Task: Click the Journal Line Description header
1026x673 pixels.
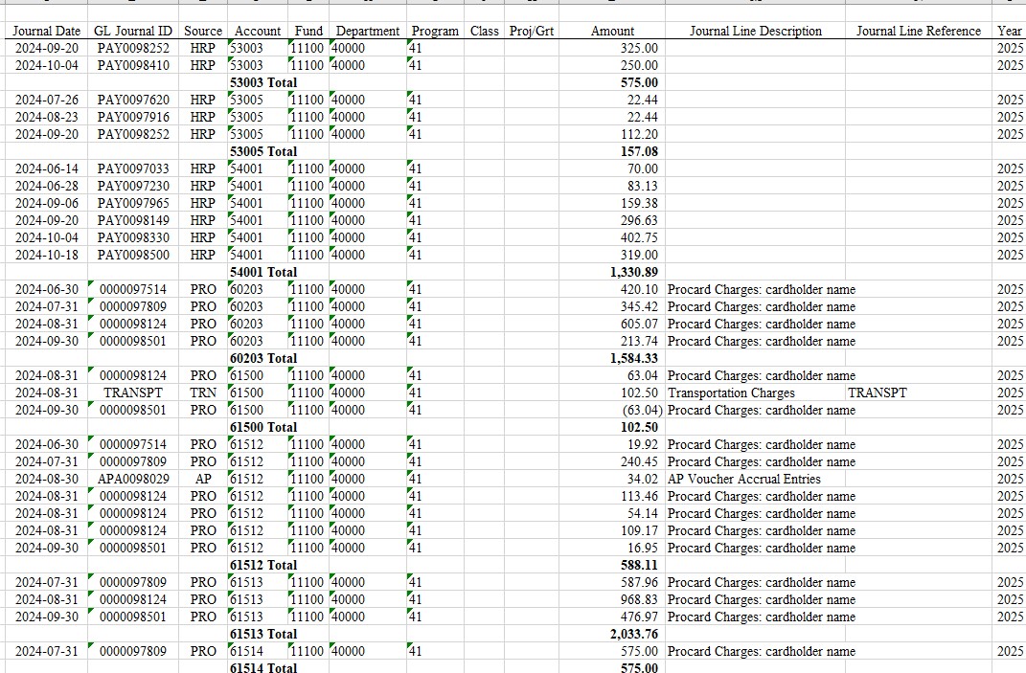Action: pos(755,31)
